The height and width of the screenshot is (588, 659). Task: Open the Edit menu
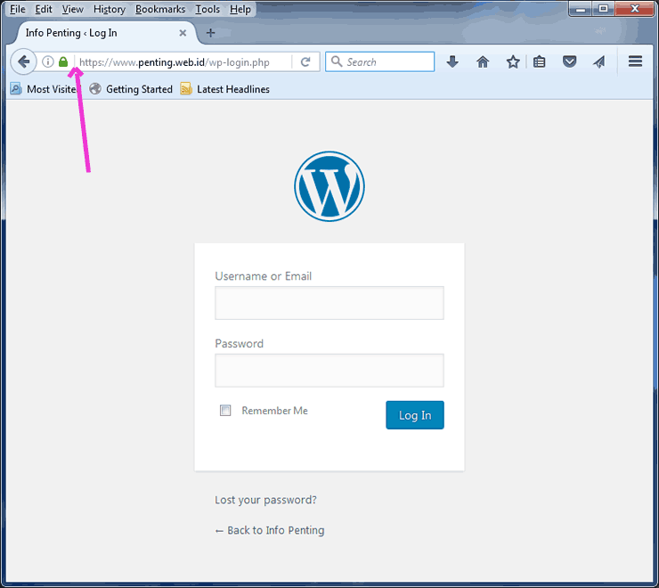(44, 9)
